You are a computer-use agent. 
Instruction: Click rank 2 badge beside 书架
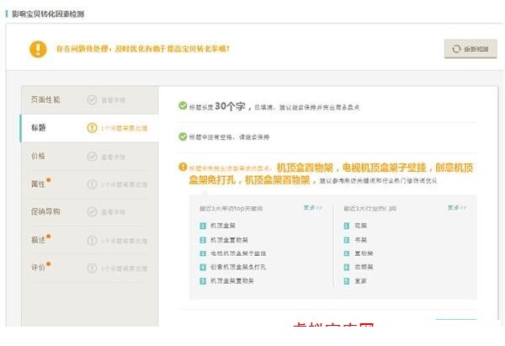pos(347,240)
